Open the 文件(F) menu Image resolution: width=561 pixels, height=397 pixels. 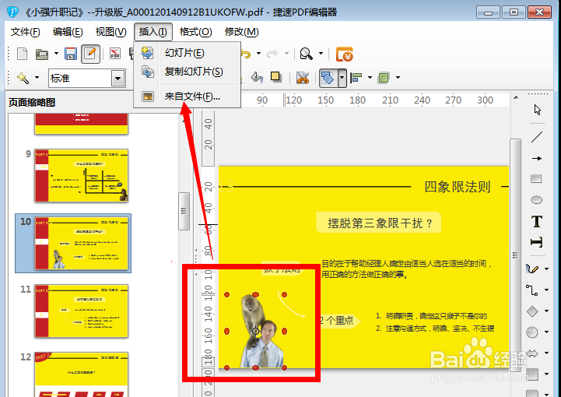[25, 32]
